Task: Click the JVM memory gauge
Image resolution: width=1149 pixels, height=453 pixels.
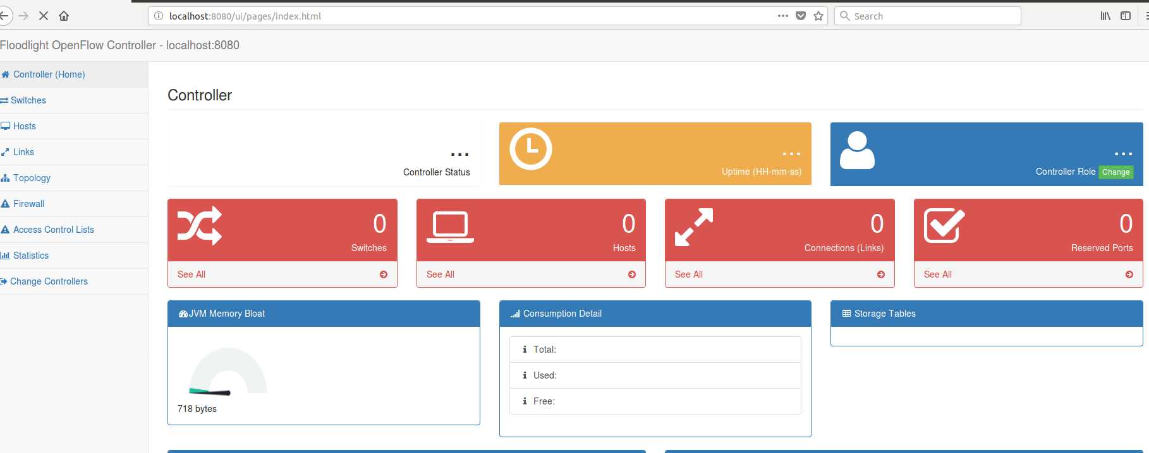Action: pyautogui.click(x=228, y=371)
